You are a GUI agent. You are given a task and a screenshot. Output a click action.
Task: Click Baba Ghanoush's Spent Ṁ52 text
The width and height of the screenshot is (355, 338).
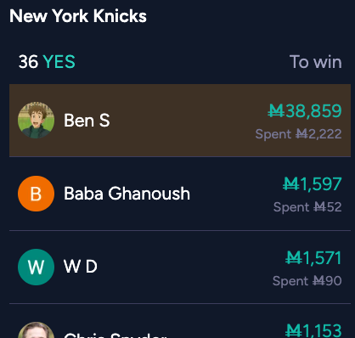(x=307, y=207)
